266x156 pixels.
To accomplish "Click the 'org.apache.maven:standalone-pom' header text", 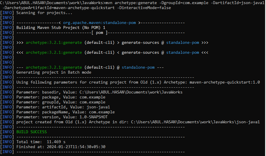I will pyautogui.click(x=99, y=23).
